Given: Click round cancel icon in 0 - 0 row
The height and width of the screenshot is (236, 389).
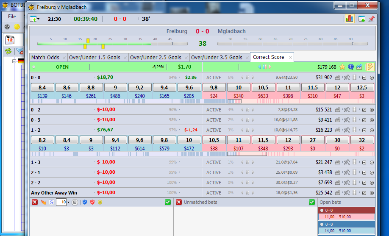Looking at the screenshot, I should pos(372,78).
